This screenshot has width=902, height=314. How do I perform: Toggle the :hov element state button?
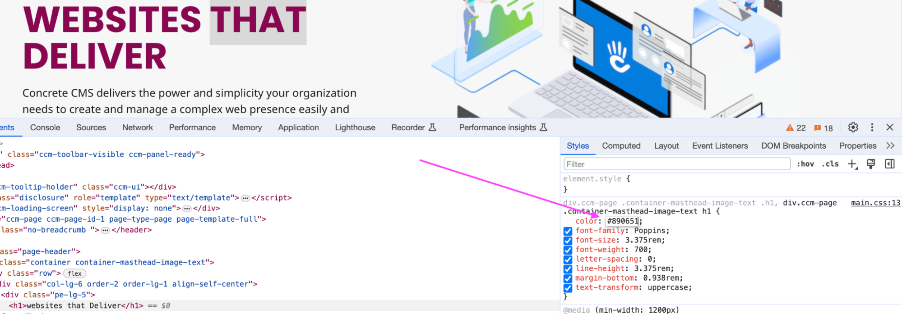805,164
